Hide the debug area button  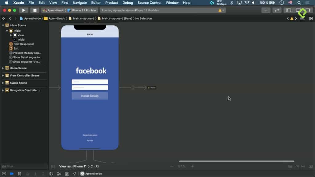pos(4,174)
